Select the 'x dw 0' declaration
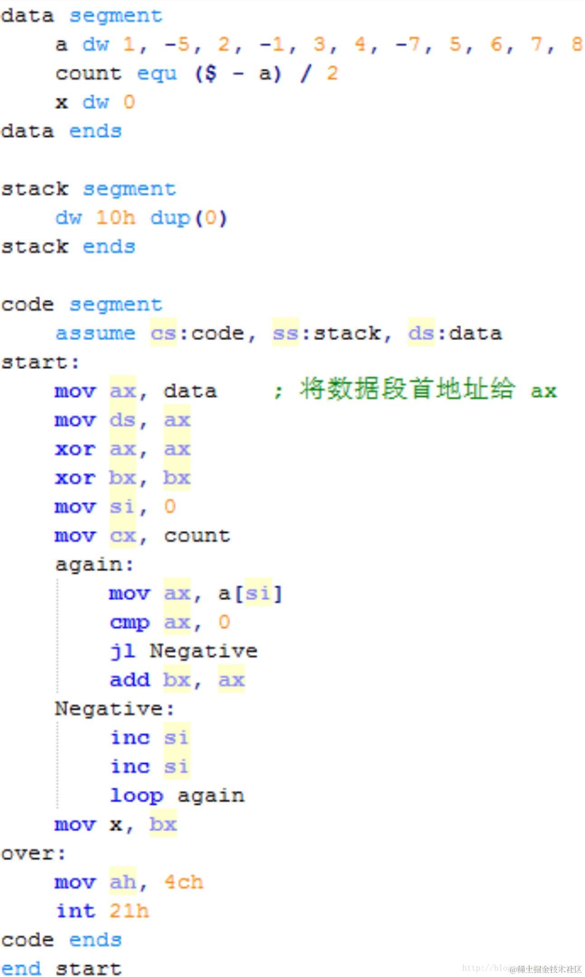 96,102
